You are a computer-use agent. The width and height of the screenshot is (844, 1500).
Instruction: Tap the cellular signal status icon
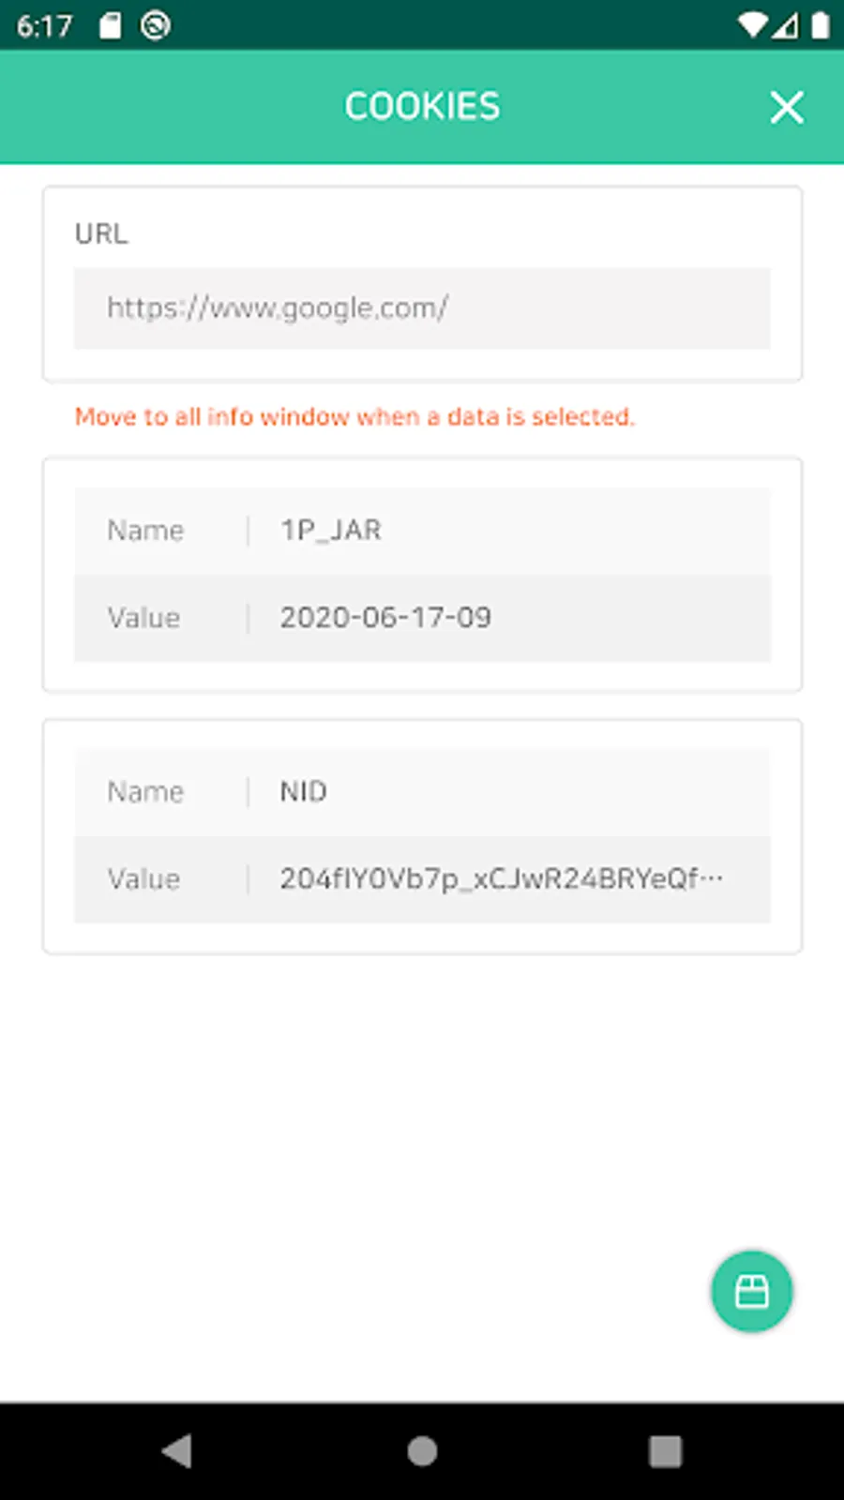click(x=786, y=25)
